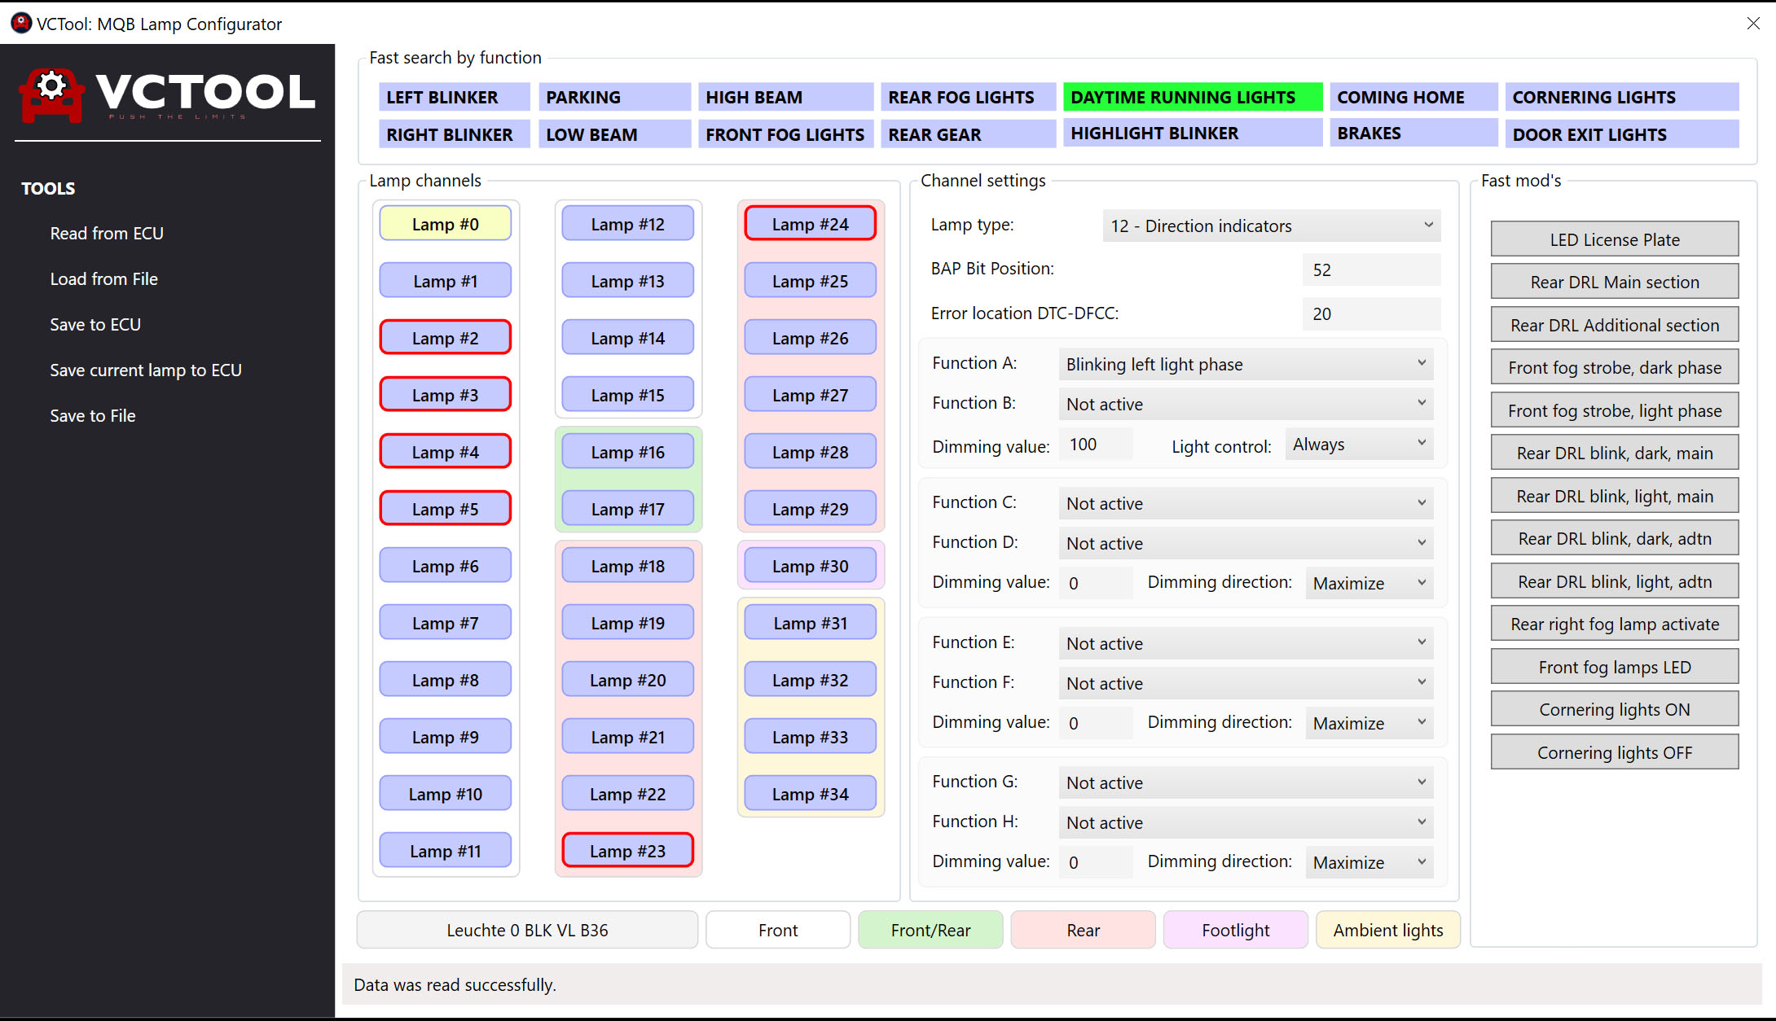Toggle the Rear Fog Lights search
Screen dimensions: 1776x1021
(966, 97)
